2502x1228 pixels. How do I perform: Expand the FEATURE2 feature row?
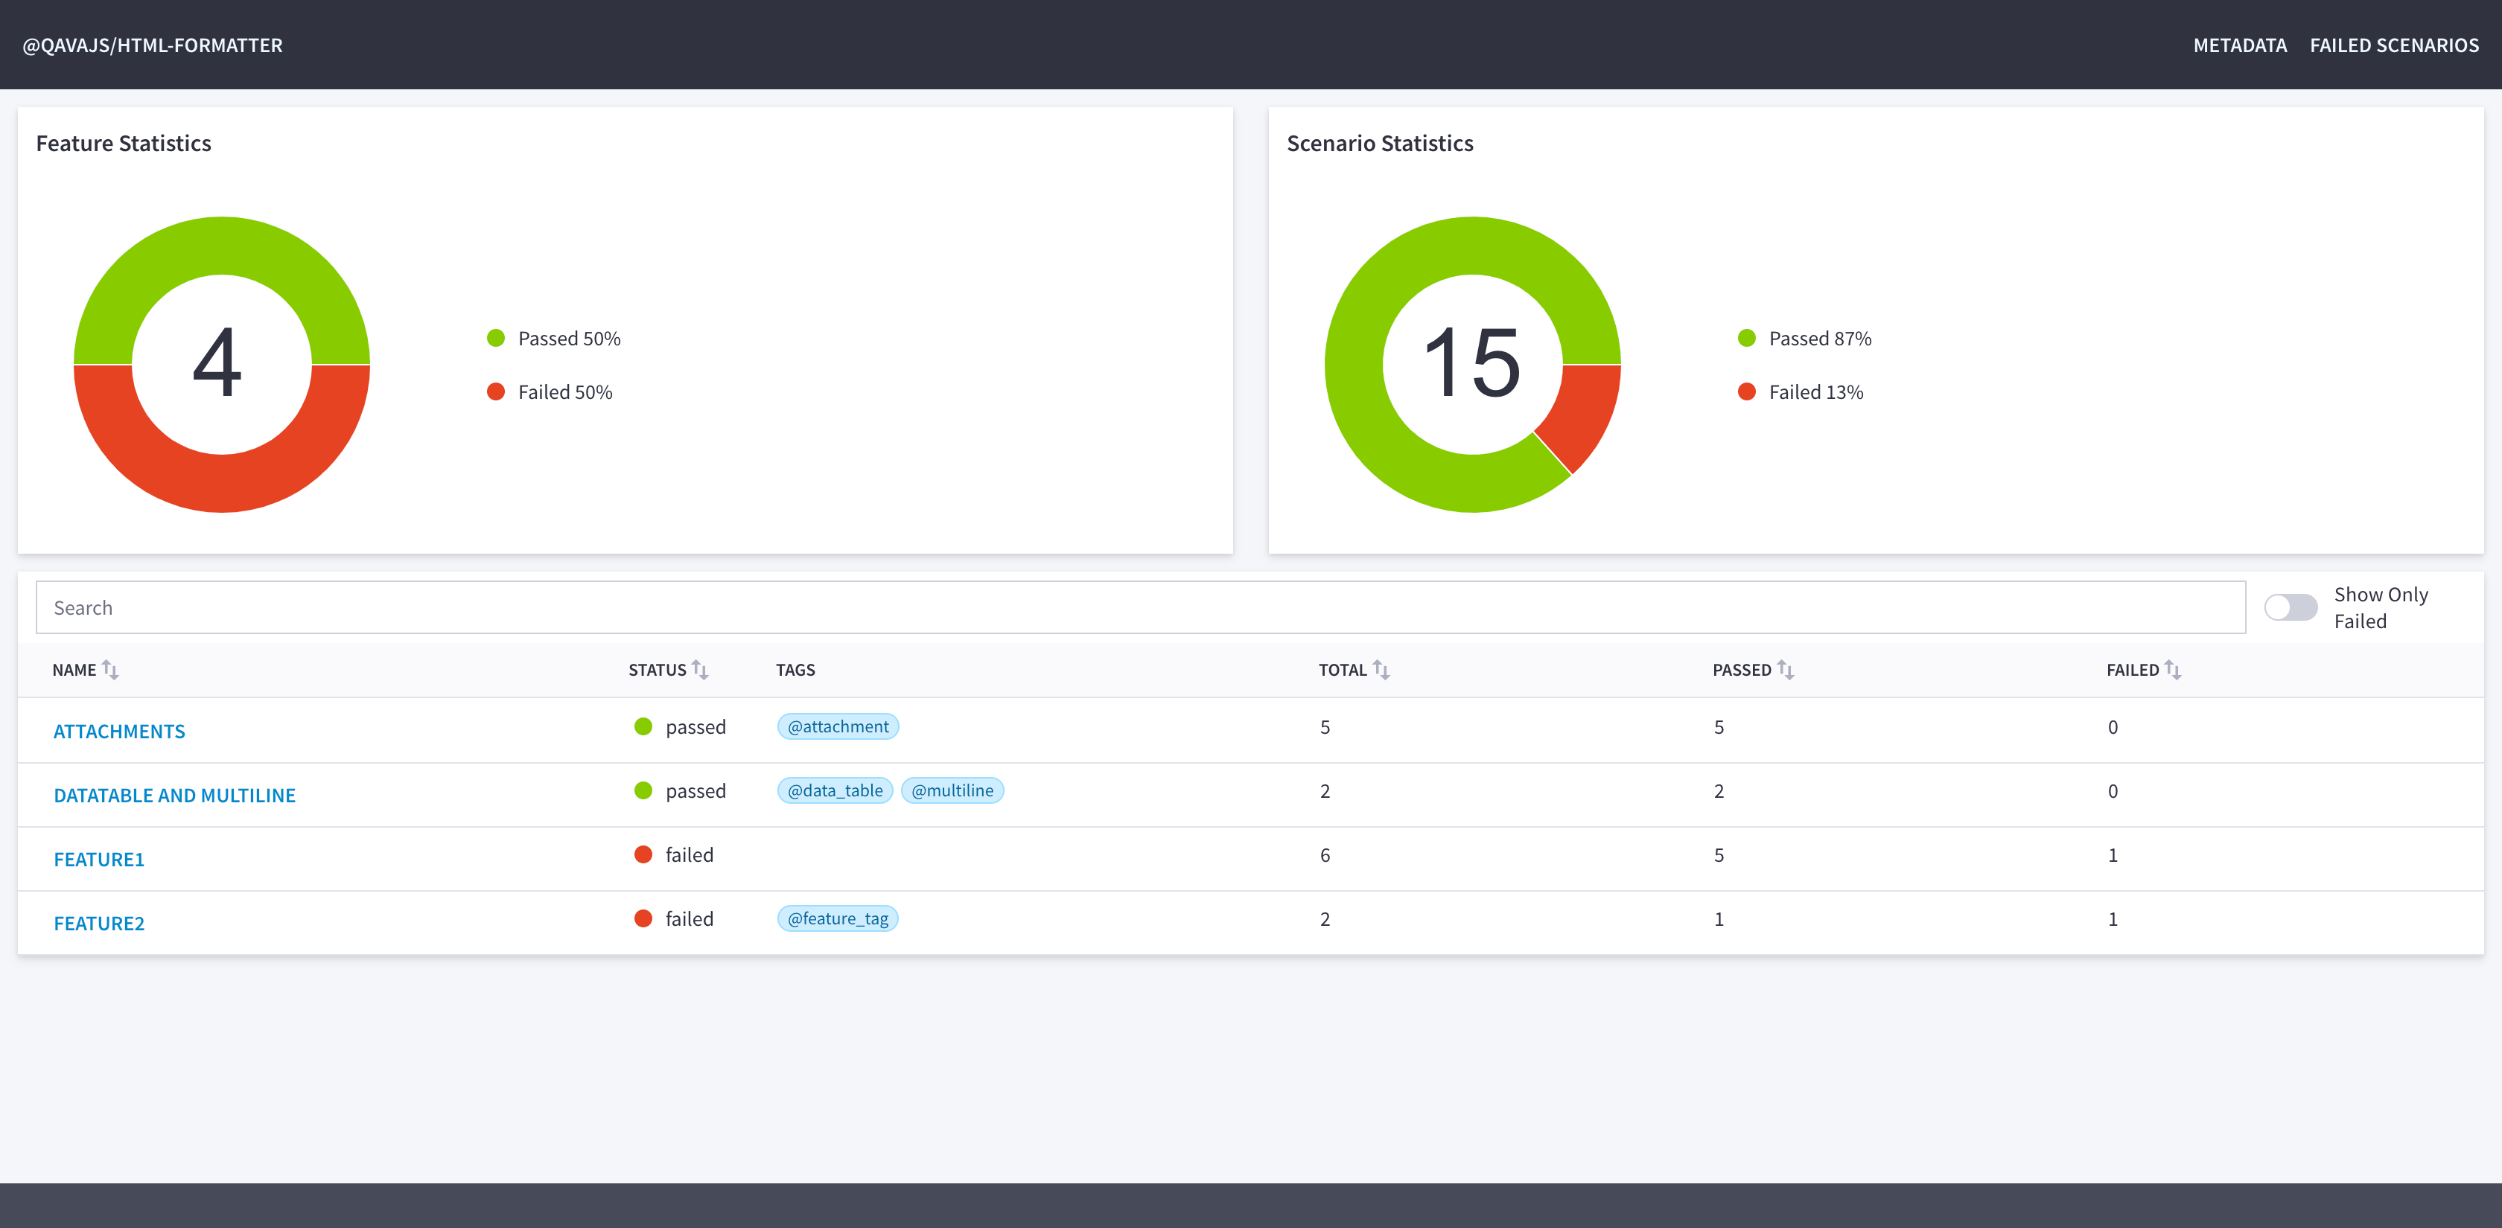[x=98, y=923]
